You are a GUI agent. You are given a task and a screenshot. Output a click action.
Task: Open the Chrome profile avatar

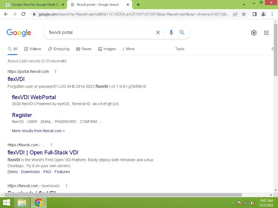(263, 14)
